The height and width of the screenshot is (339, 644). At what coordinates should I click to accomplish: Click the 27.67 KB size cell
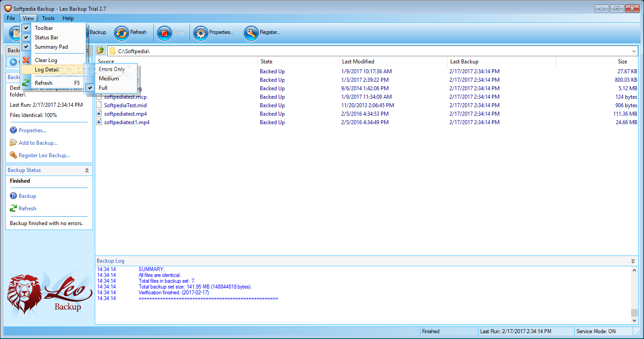pos(627,71)
